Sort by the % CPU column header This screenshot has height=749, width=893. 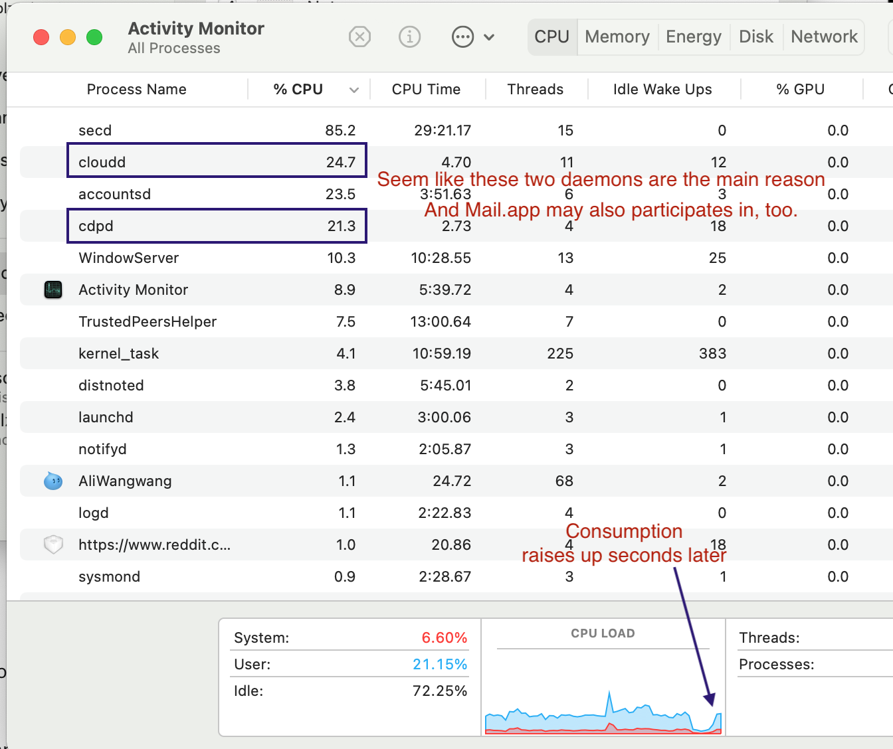tap(298, 89)
